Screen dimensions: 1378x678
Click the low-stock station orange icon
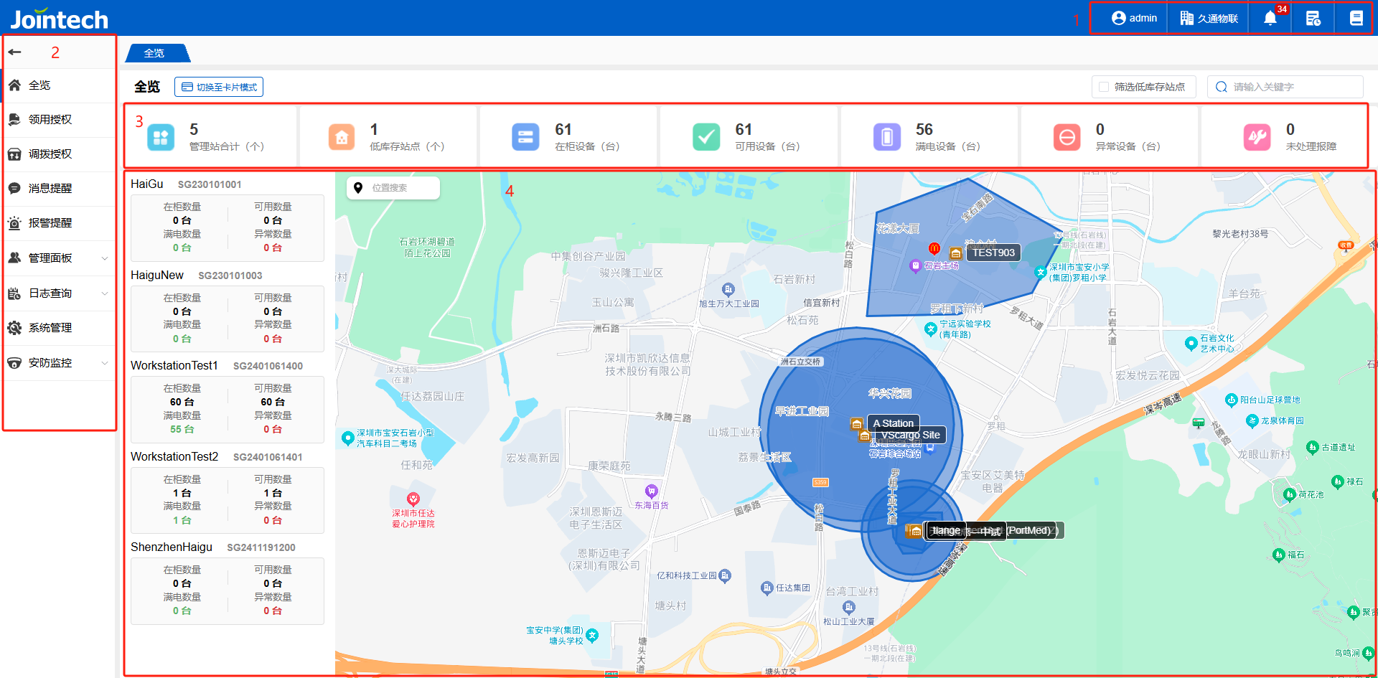tap(342, 136)
